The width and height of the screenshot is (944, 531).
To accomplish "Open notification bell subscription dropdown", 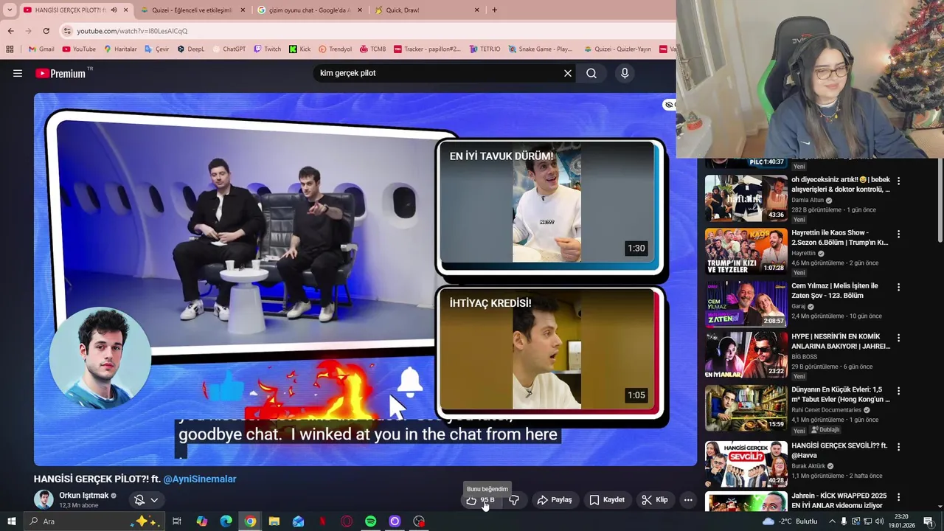I will [x=146, y=500].
